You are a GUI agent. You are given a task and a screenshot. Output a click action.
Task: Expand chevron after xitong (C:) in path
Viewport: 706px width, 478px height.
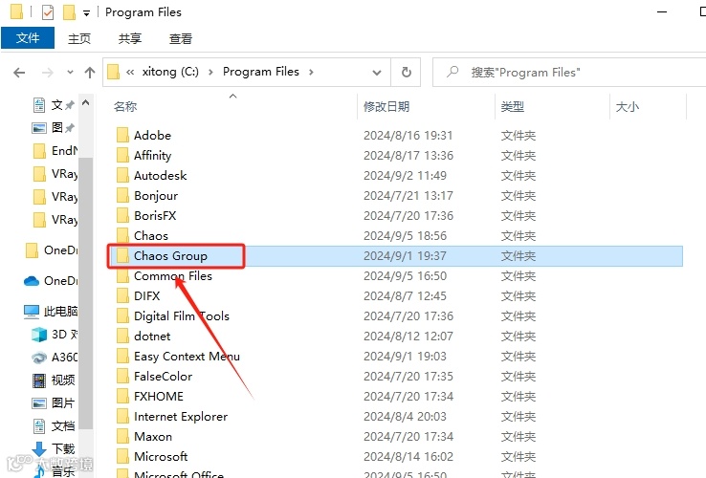click(x=210, y=72)
